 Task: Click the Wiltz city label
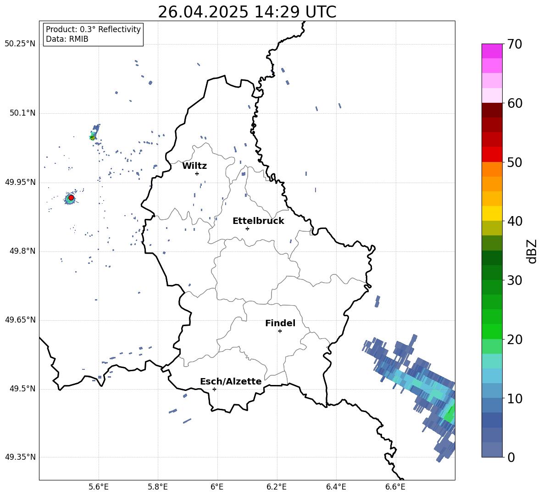(x=194, y=166)
